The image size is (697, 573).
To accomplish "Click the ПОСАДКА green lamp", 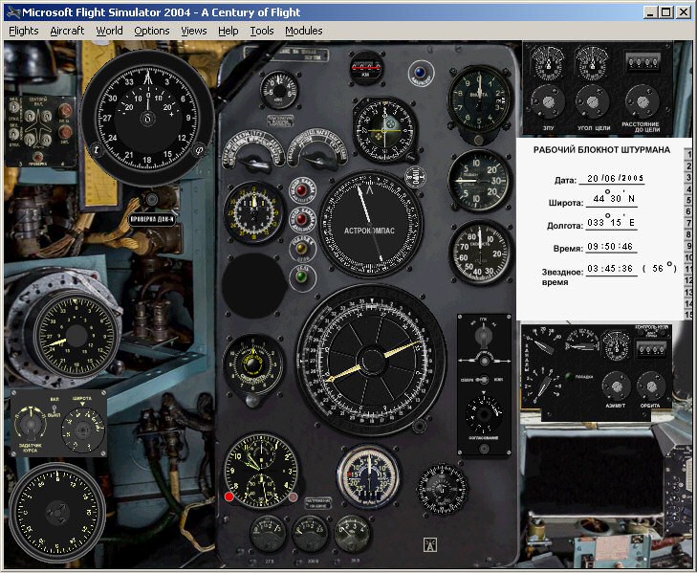I will click(x=569, y=377).
